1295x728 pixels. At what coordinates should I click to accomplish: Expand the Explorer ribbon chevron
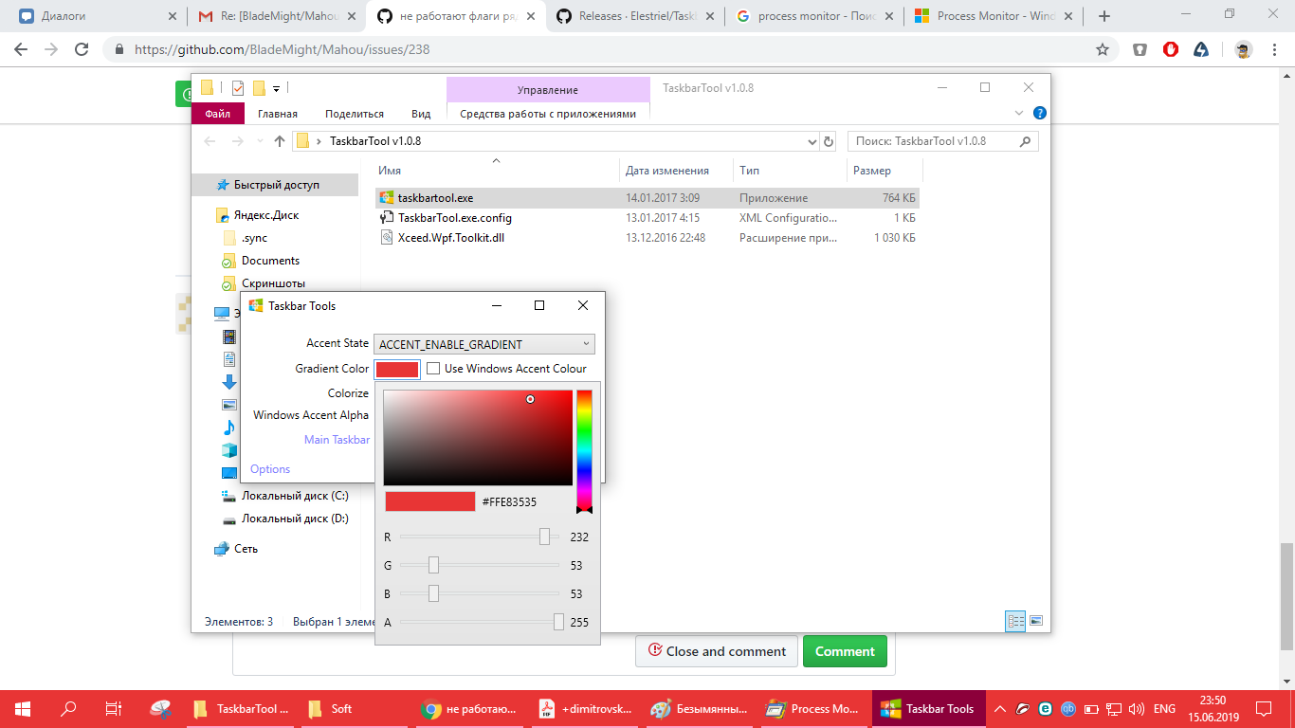pyautogui.click(x=1019, y=113)
